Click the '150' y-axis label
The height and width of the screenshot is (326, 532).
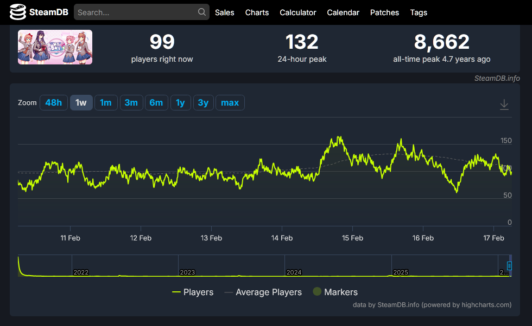(506, 140)
